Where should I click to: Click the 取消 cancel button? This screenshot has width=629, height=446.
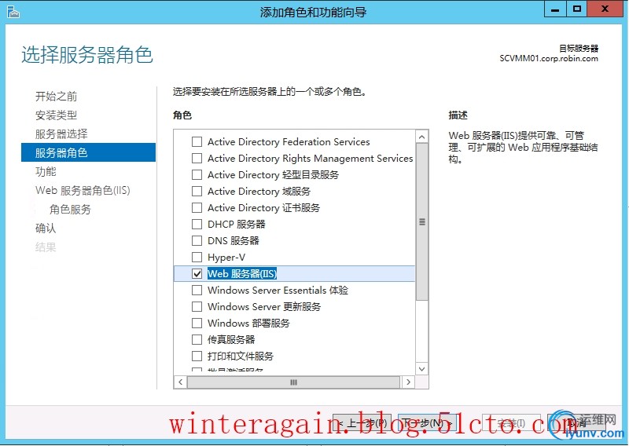(577, 422)
